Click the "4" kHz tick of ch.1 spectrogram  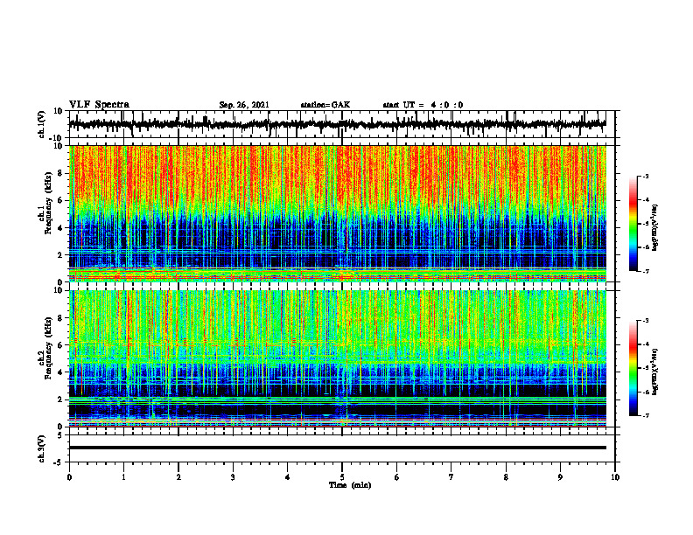[60, 228]
